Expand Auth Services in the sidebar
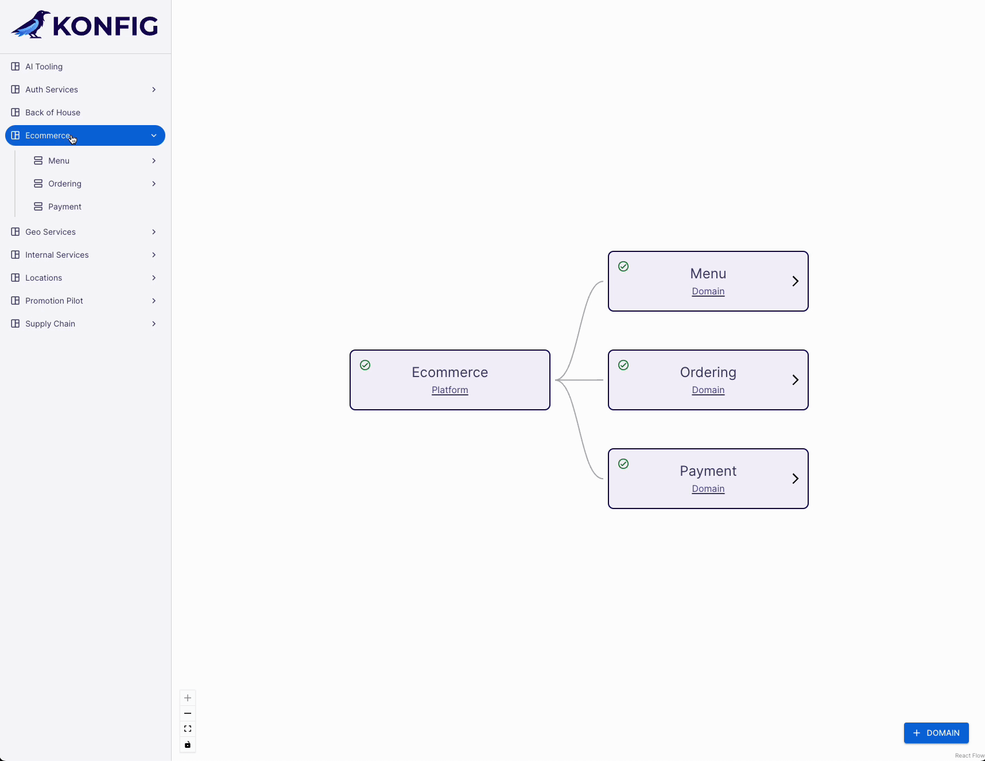Viewport: 985px width, 761px height. click(154, 90)
